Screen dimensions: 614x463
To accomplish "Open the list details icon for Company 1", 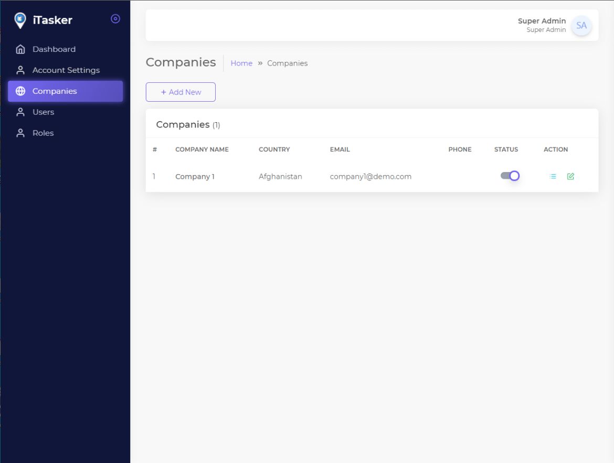I will tap(553, 177).
